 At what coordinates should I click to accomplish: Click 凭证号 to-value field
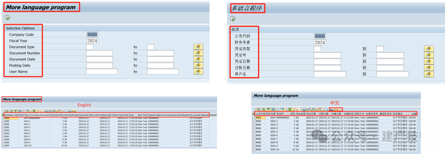[390, 55]
